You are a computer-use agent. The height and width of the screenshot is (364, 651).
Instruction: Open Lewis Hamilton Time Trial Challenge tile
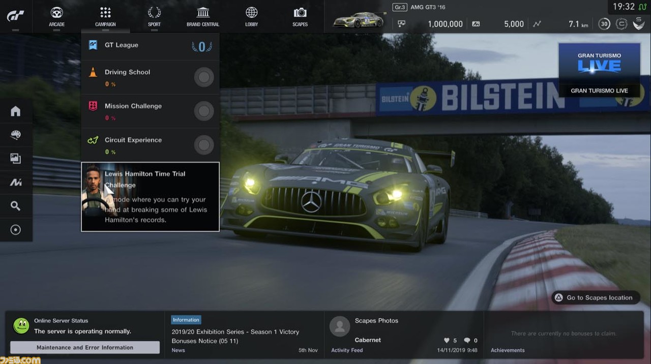point(150,197)
